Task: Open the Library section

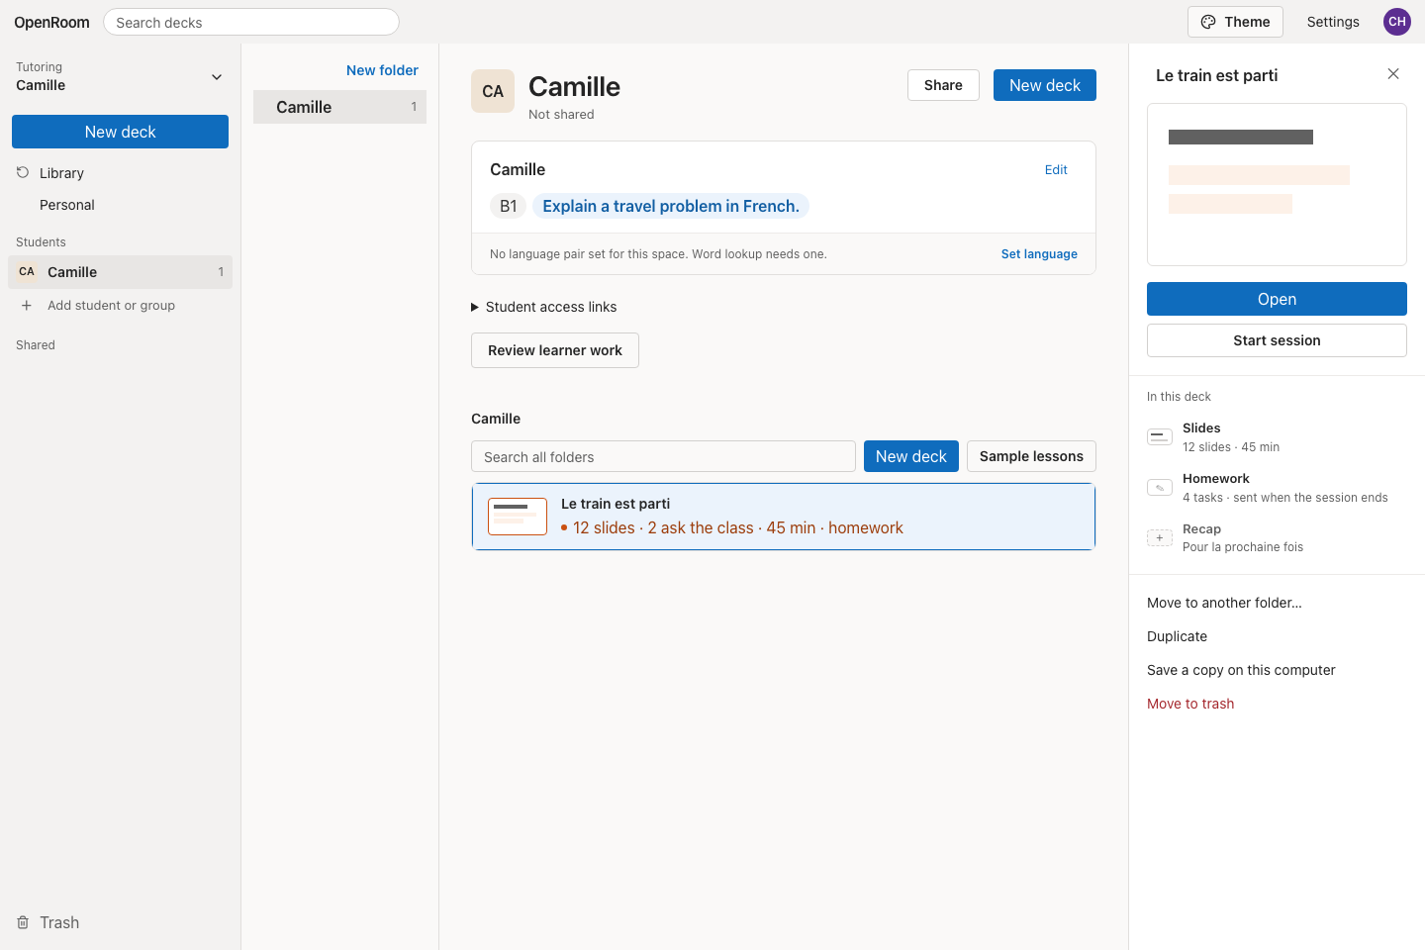Action: click(61, 173)
